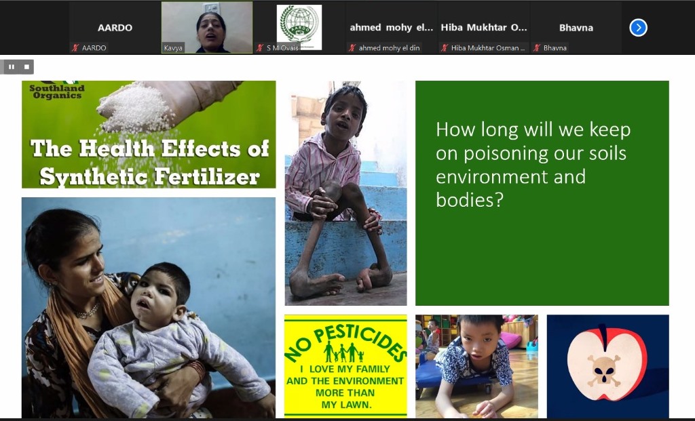Click the poisoned apple skull image
695x421 pixels.
[x=607, y=366]
